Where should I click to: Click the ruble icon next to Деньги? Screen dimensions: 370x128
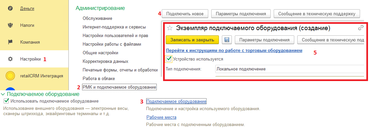pyautogui.click(x=10, y=9)
